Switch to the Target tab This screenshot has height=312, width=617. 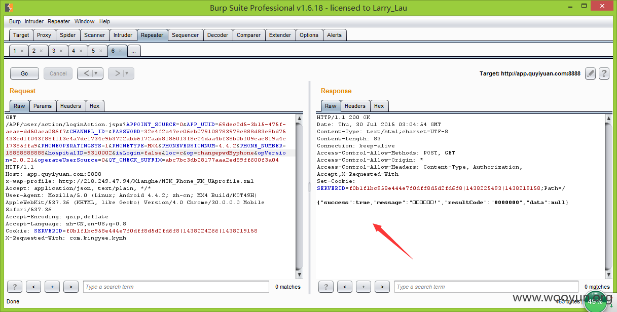point(21,35)
